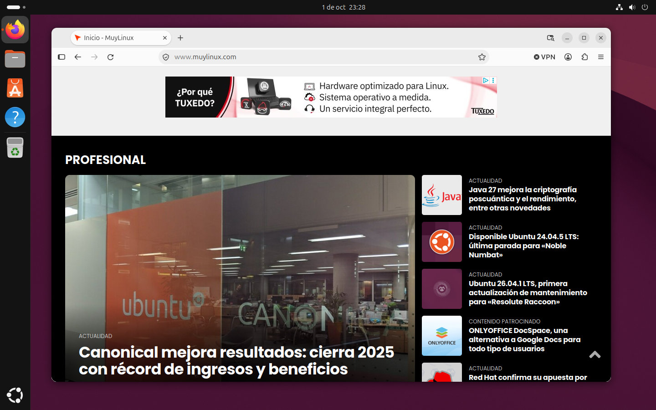Click the ACTUALIDAD tag over the Canonical article
656x410 pixels.
[95, 336]
